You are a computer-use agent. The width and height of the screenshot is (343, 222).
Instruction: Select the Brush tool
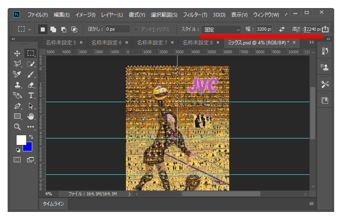(31, 74)
